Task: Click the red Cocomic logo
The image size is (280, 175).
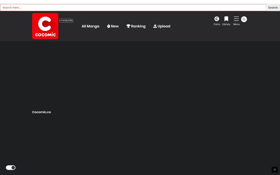Action: 45,26
